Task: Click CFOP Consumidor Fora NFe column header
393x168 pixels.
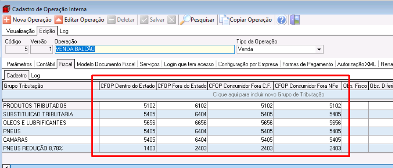Action: (x=308, y=86)
